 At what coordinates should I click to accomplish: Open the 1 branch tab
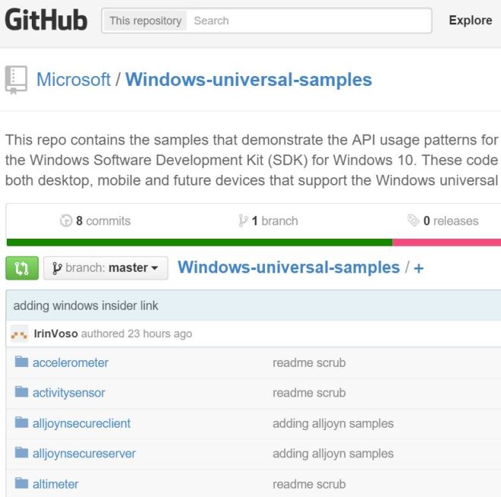click(x=268, y=221)
